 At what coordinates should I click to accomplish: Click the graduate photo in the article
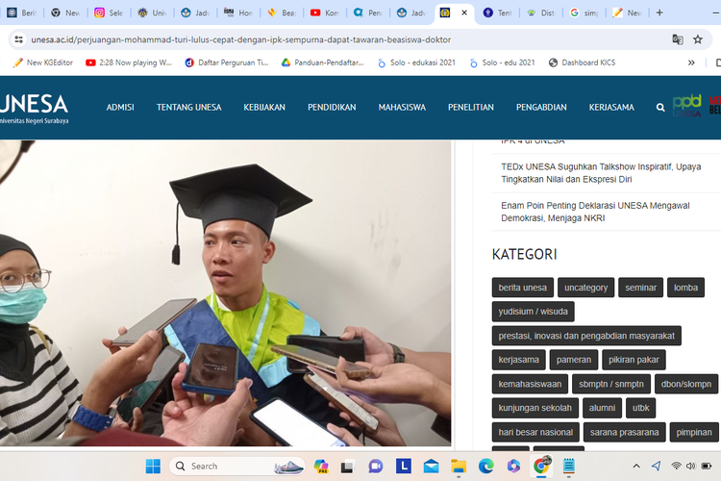click(x=225, y=289)
